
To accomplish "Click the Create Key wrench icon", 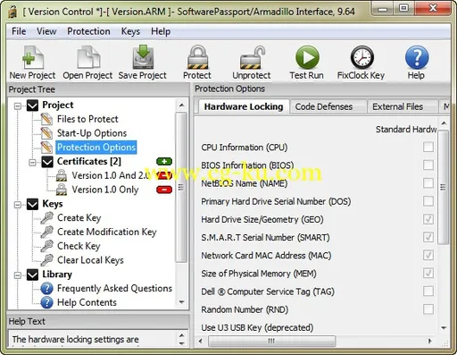I will click(46, 218).
